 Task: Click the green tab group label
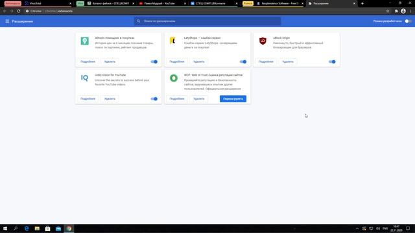(x=80, y=3)
